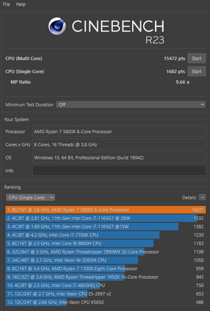This screenshot has width=210, height=311.
Task: Start the CPU Multi Core test
Action: point(197,58)
